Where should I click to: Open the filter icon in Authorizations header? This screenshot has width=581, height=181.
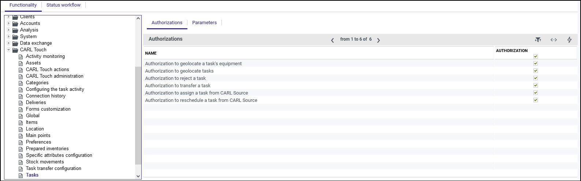pyautogui.click(x=537, y=40)
